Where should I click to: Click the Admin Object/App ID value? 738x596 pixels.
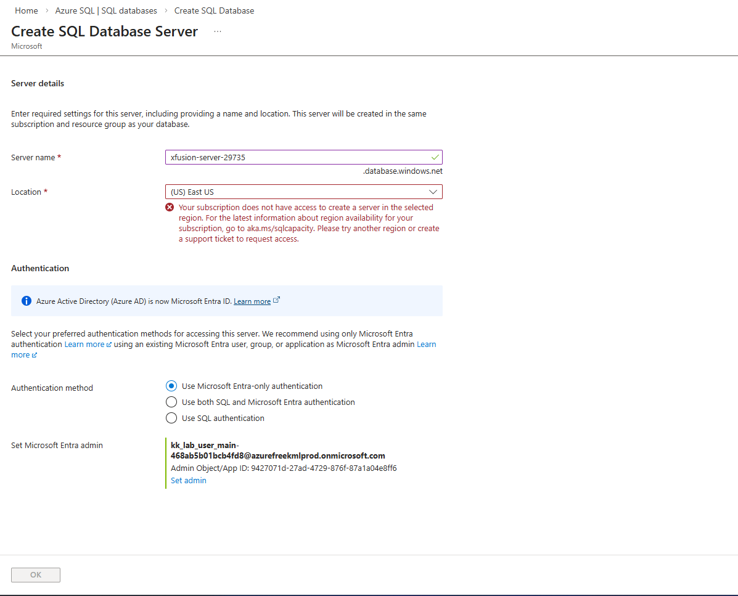[324, 468]
